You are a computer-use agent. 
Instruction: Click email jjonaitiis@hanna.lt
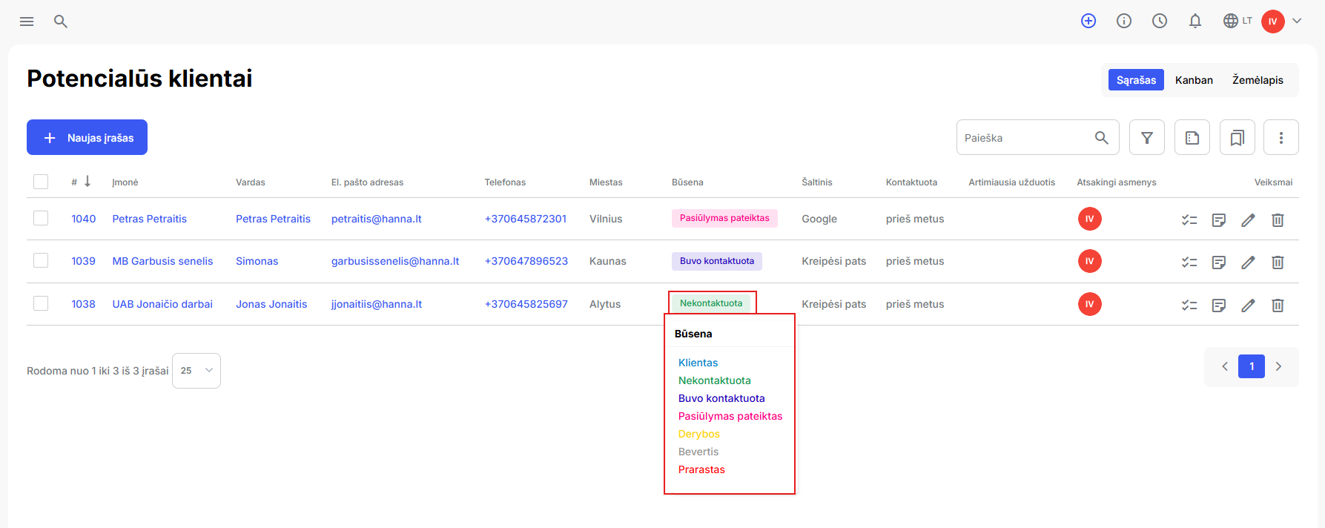point(377,304)
